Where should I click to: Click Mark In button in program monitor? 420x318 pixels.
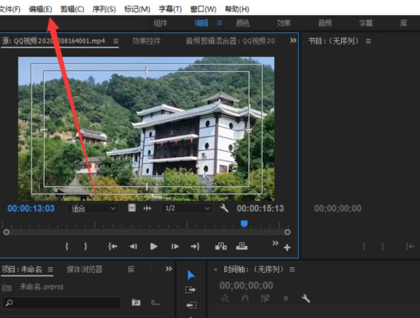364,246
